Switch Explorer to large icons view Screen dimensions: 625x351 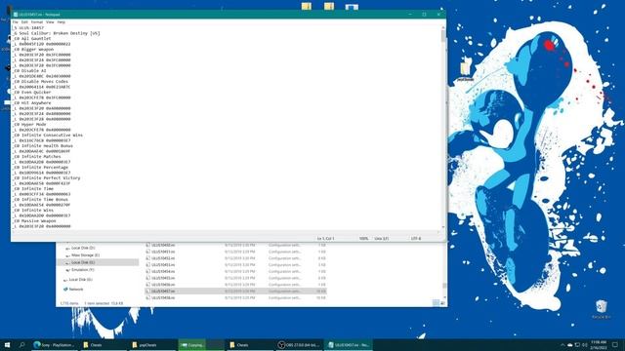pyautogui.click(x=442, y=303)
